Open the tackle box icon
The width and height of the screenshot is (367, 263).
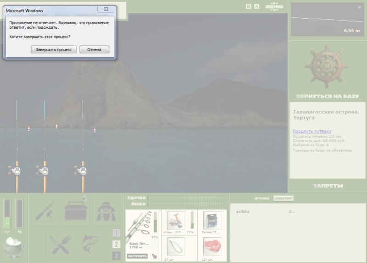coord(76,211)
